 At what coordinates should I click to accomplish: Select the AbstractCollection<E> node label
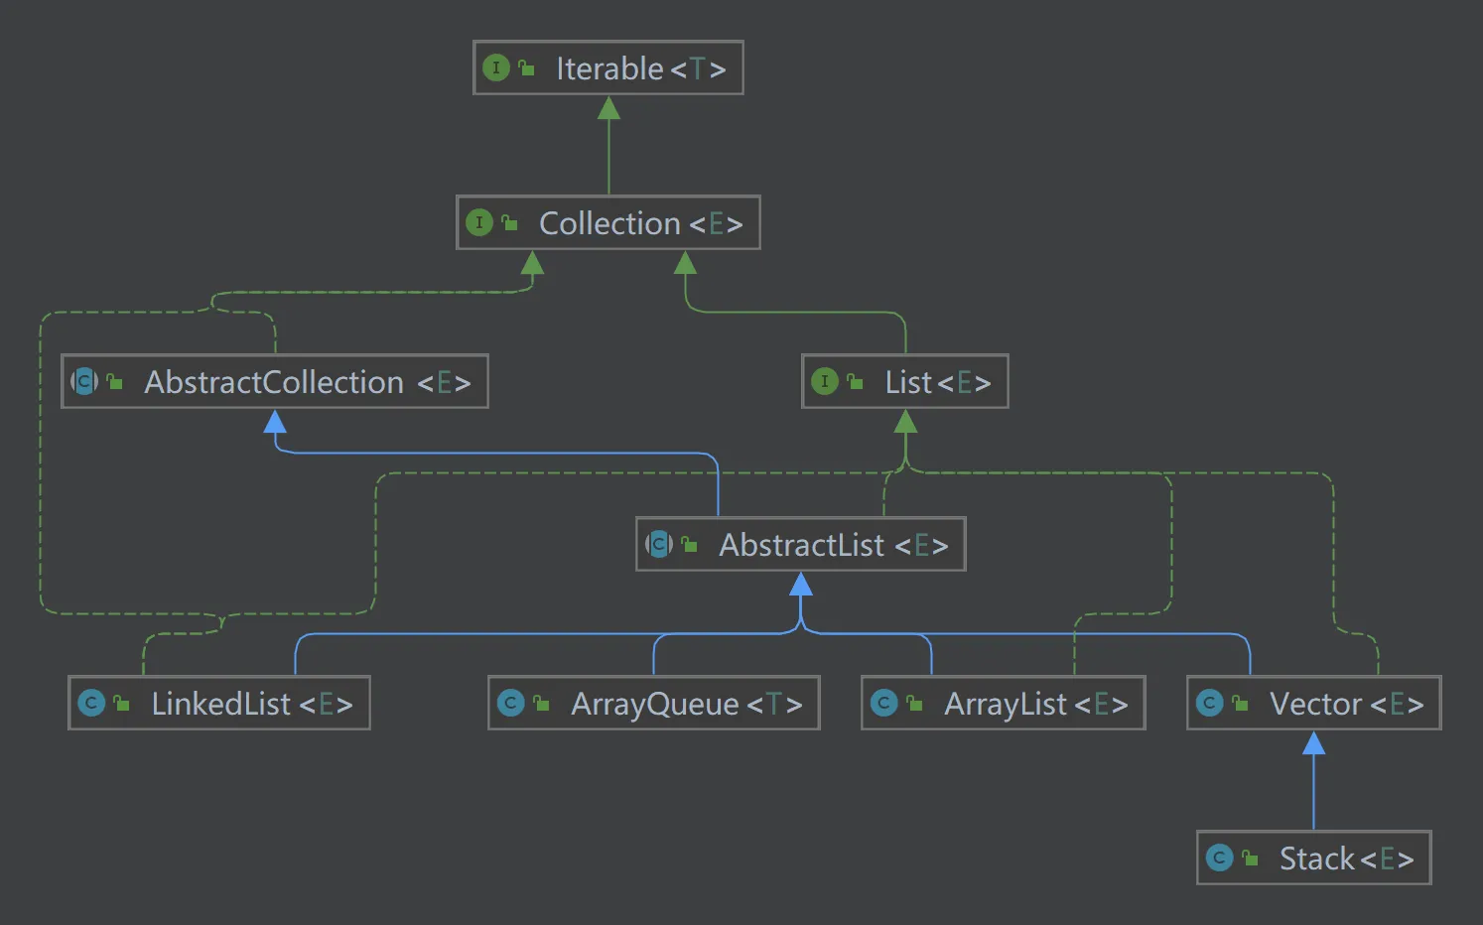pyautogui.click(x=307, y=382)
